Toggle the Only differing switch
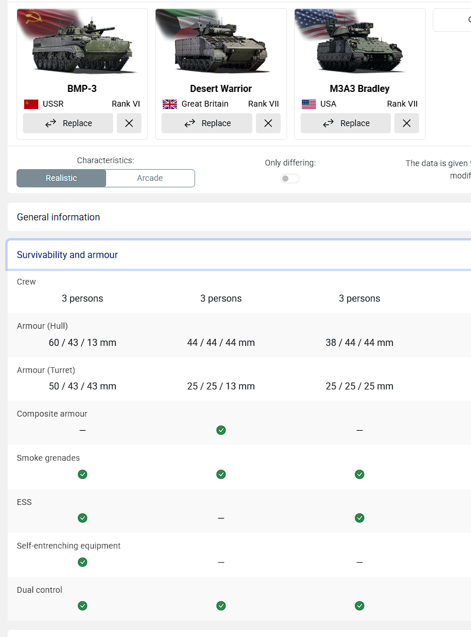 pyautogui.click(x=290, y=179)
